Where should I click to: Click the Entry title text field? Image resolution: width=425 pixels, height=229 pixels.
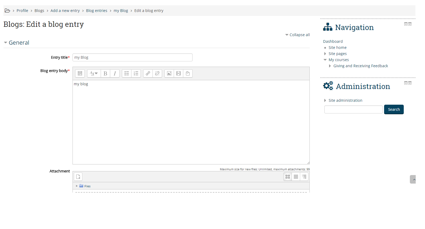click(132, 57)
